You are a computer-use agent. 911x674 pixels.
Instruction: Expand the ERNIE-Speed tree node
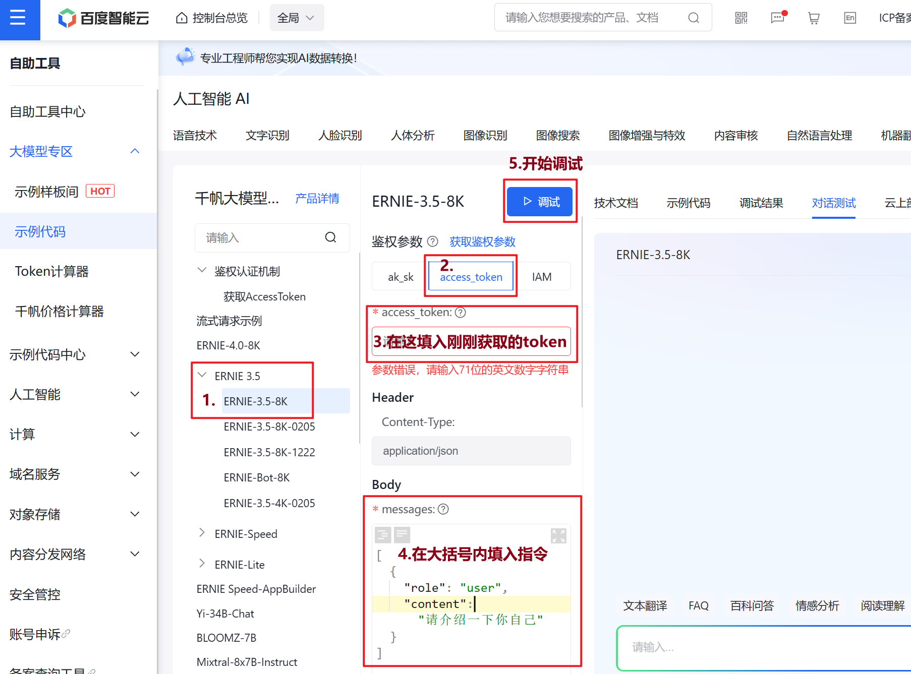click(202, 533)
